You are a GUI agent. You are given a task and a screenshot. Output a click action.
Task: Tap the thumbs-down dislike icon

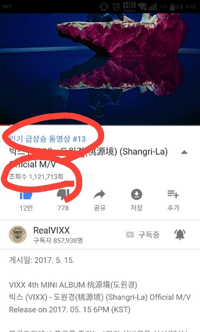(x=63, y=195)
